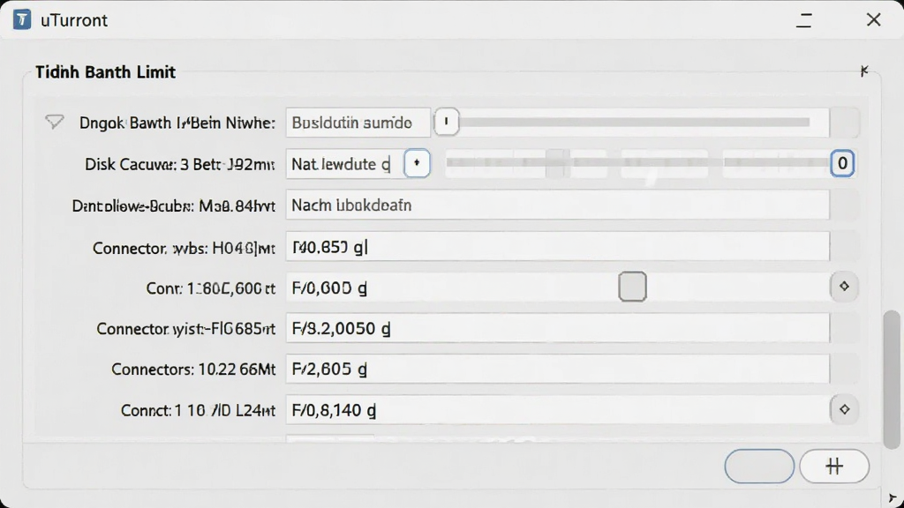
Task: Click the diamond button on F/0,60D row
Action: [844, 287]
